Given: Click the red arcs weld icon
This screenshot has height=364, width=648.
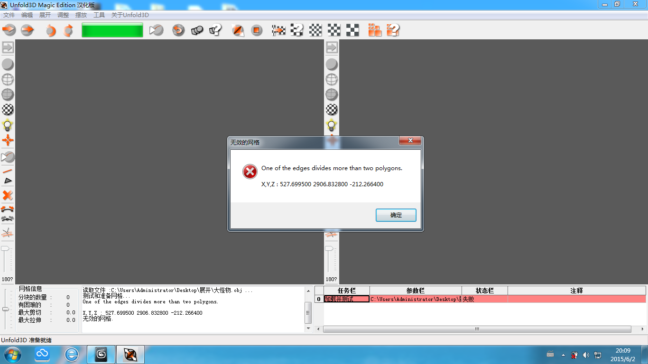Looking at the screenshot, I should (x=8, y=209).
